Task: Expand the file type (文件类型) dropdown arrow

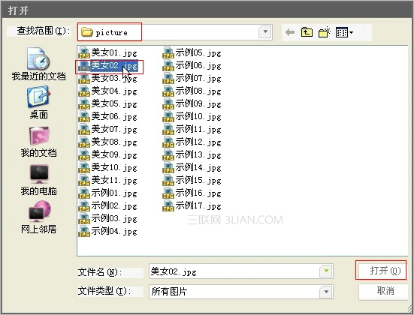Action: (326, 292)
